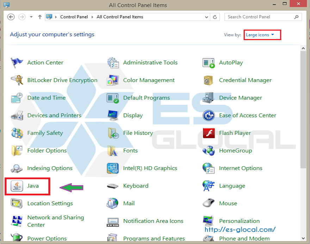This screenshot has height=244, width=310.
Task: Expand arrow after Control Panel breadcrumb
Action: pos(92,17)
